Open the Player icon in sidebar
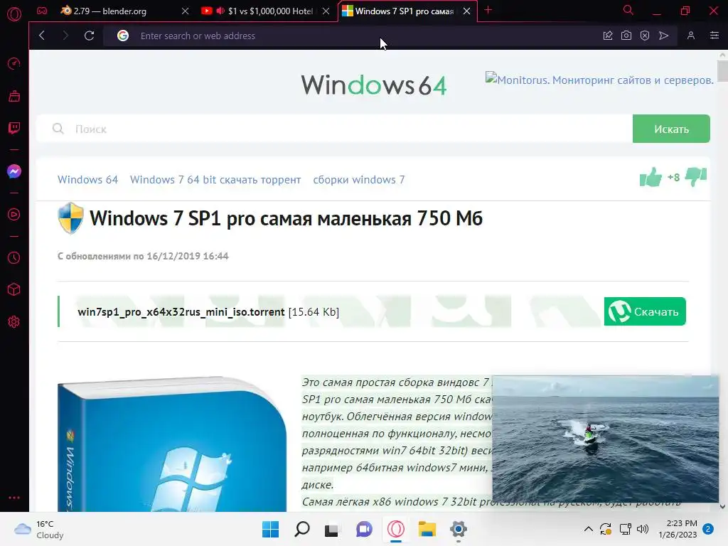This screenshot has height=546, width=728. 14,215
